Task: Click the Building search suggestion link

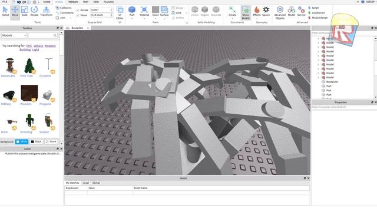Action: 25,49
